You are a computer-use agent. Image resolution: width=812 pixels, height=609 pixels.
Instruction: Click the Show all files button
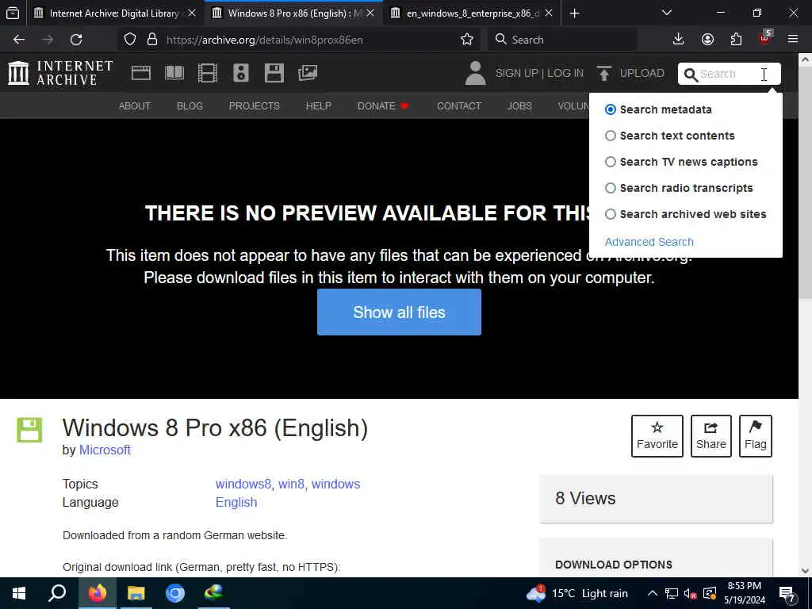(400, 312)
